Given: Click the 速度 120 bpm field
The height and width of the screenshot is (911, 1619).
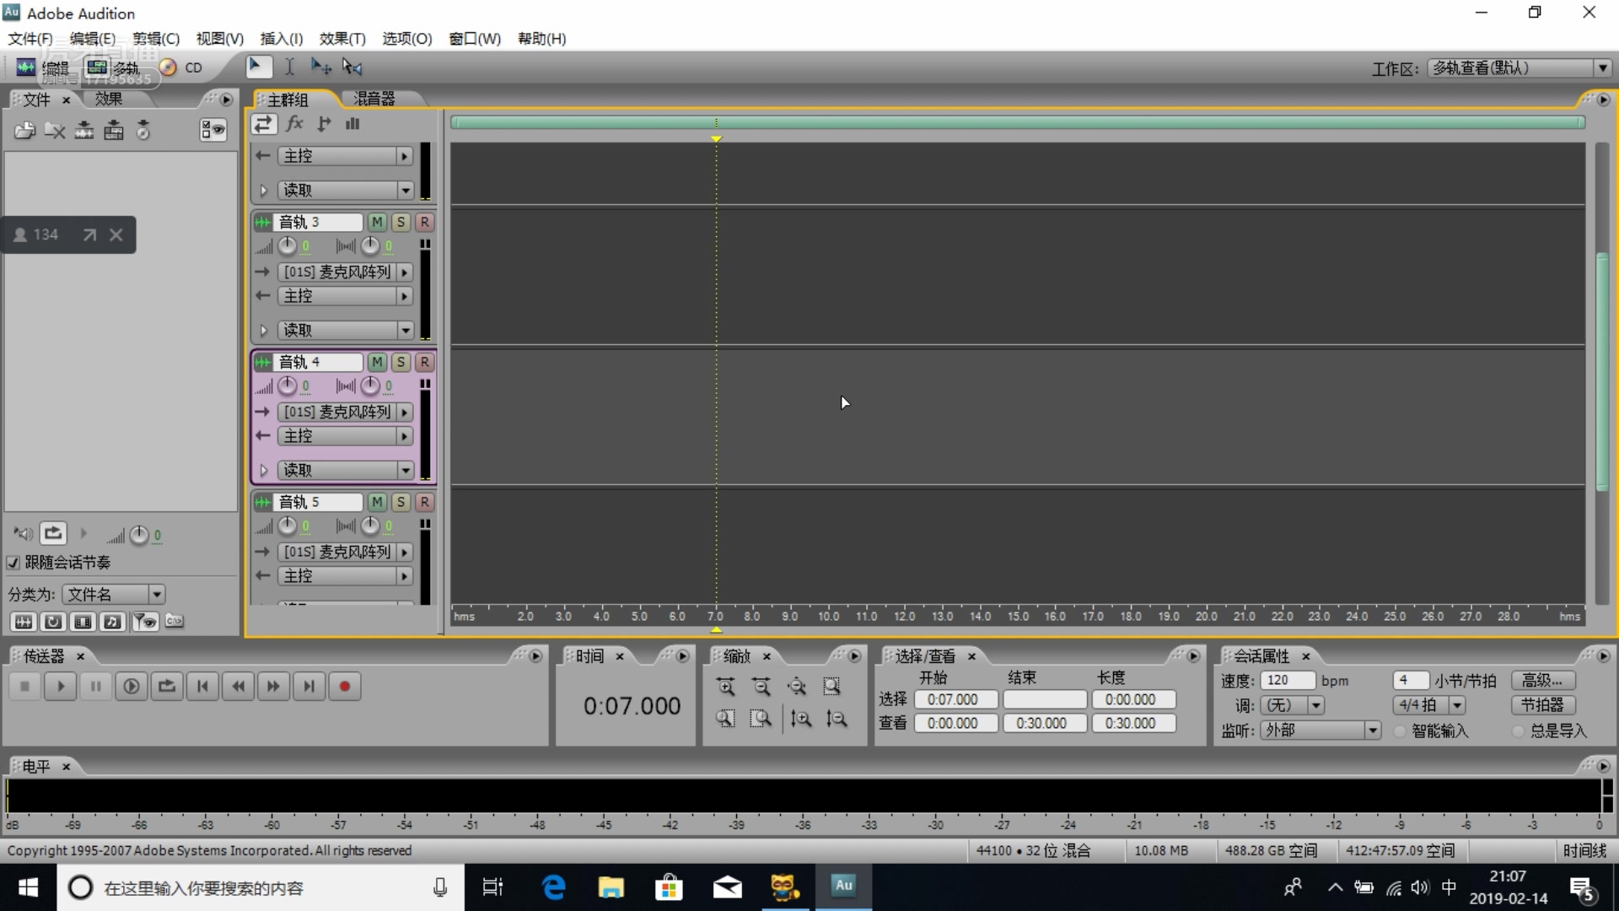Looking at the screenshot, I should pyautogui.click(x=1288, y=681).
